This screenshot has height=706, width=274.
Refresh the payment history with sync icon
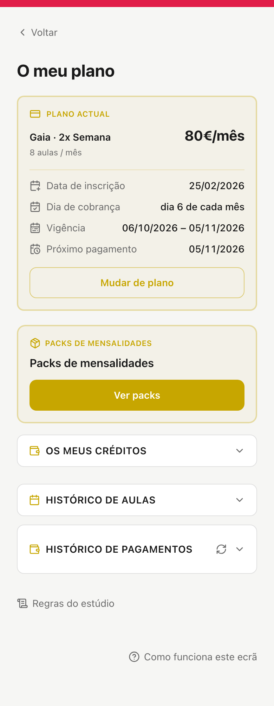[x=221, y=549]
